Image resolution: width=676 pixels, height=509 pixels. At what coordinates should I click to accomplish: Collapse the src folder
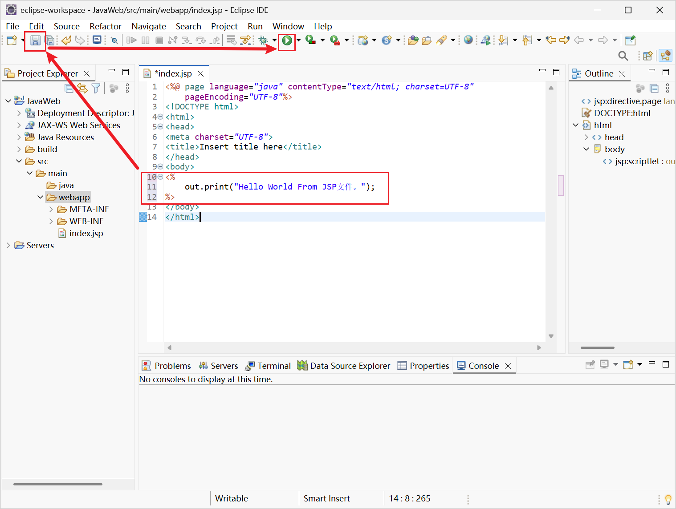pyautogui.click(x=19, y=161)
